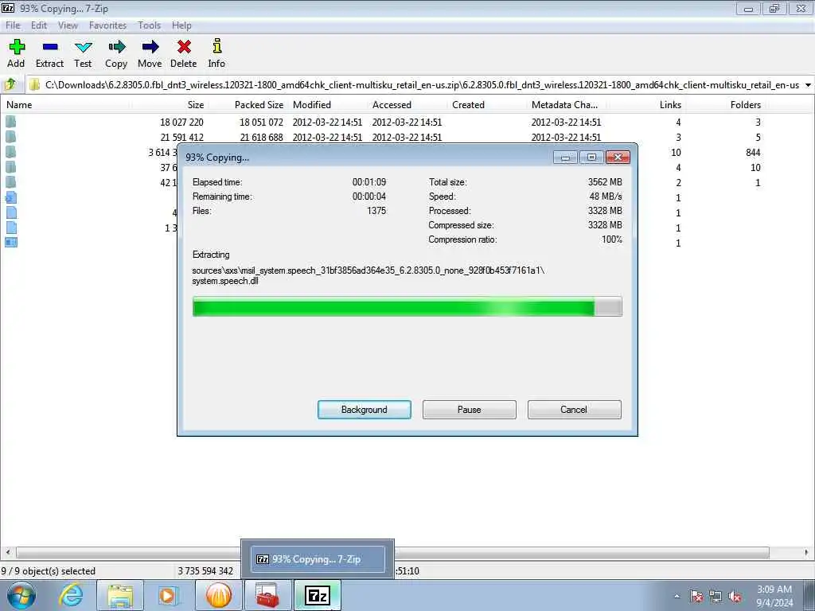
Task: Click the Action Center flag tray icon
Action: [696, 596]
